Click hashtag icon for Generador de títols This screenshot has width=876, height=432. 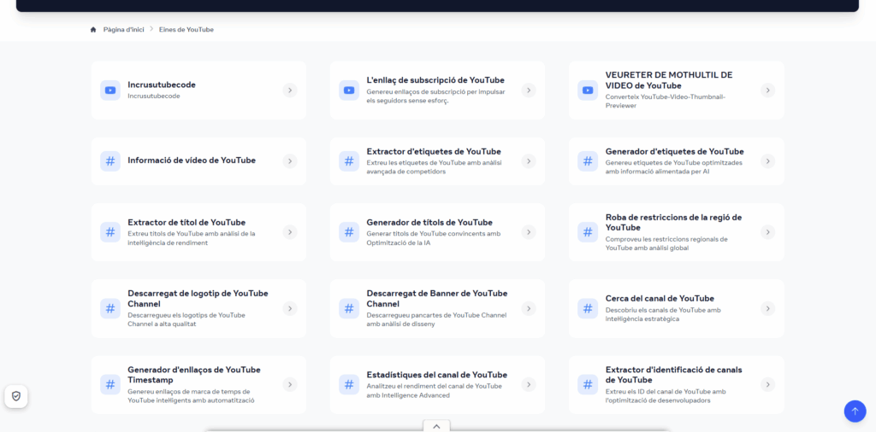click(x=349, y=232)
